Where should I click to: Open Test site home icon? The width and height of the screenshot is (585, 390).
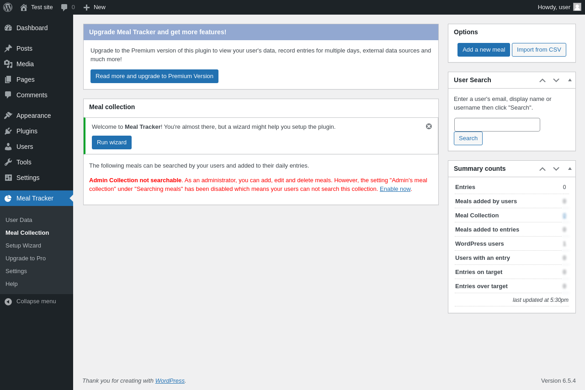tap(24, 7)
